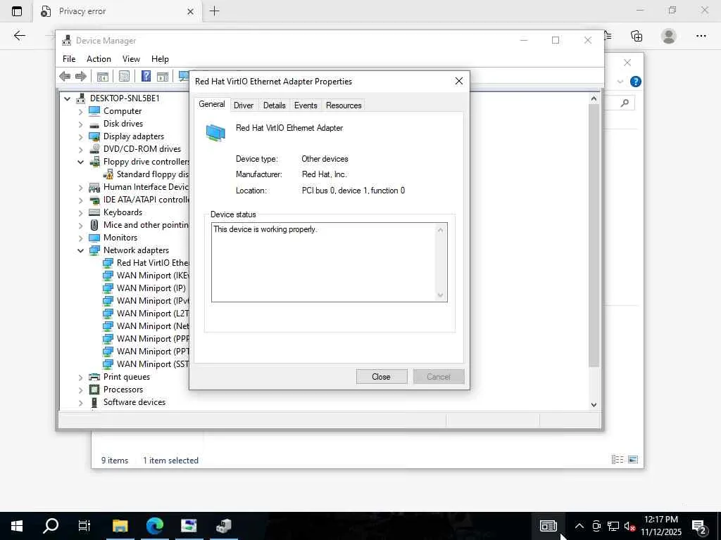This screenshot has width=721, height=540.
Task: Expand the Computer category
Action: 80,111
